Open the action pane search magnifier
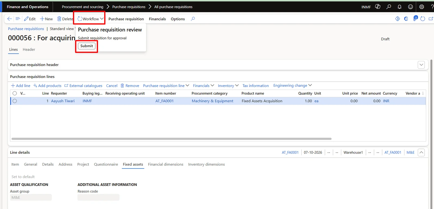 pos(193,19)
